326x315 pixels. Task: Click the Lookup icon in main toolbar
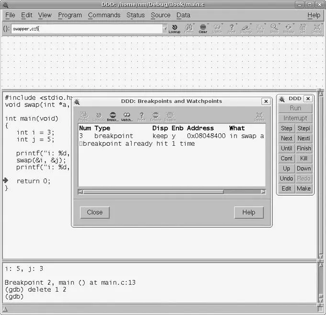[x=174, y=28]
